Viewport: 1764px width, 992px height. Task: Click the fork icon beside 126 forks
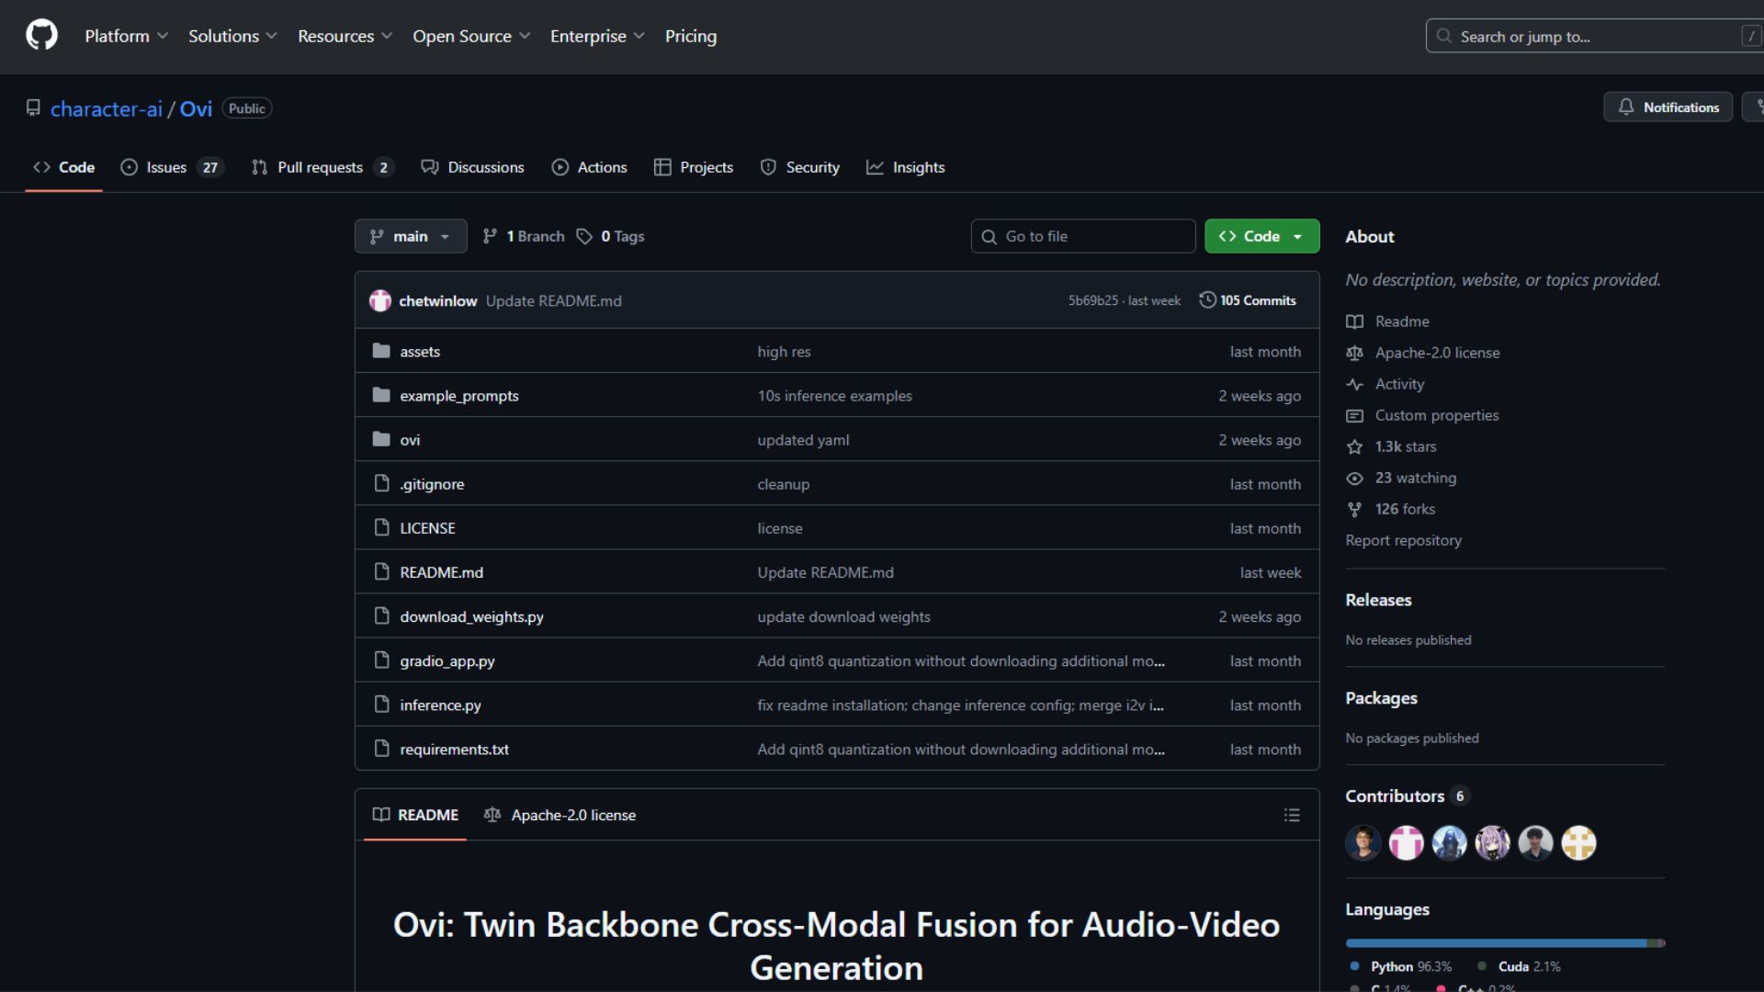pyautogui.click(x=1354, y=510)
